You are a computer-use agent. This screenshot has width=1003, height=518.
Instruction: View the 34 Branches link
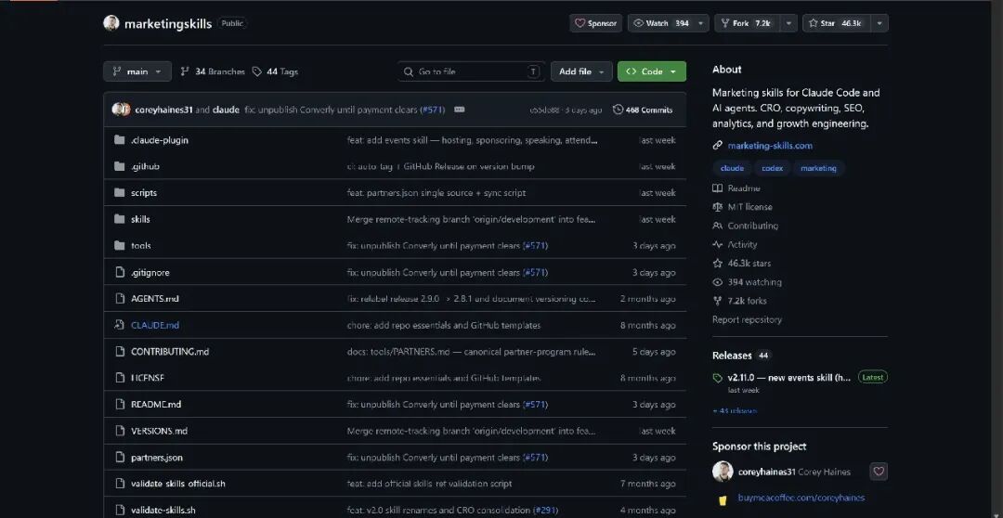[x=213, y=71]
